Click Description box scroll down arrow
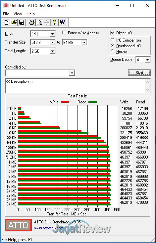The image size is (156, 243). (147, 90)
